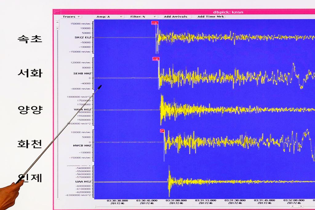Select the P arrival flag on HWCB trace

pos(162,131)
